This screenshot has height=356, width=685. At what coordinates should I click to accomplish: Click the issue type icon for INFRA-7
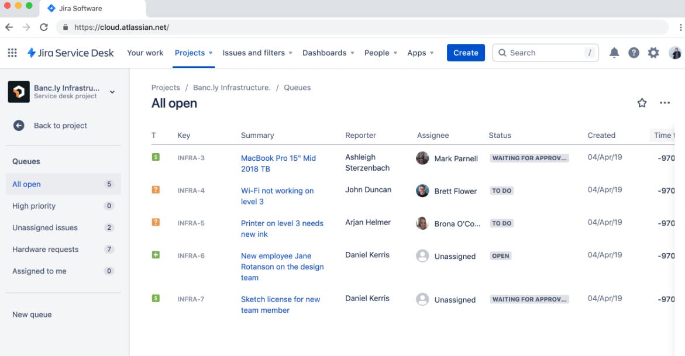coord(156,298)
